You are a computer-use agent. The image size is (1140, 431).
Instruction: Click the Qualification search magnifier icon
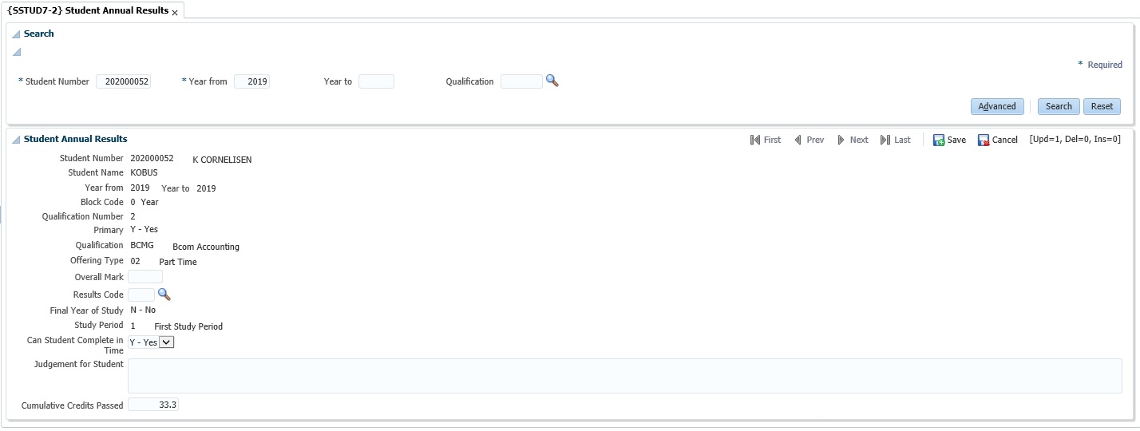click(x=552, y=81)
